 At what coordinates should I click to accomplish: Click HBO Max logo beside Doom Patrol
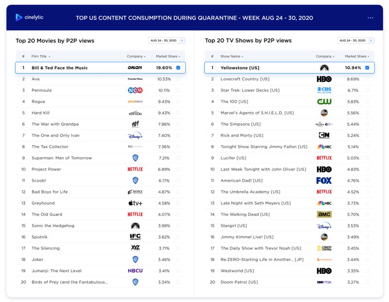(324, 282)
